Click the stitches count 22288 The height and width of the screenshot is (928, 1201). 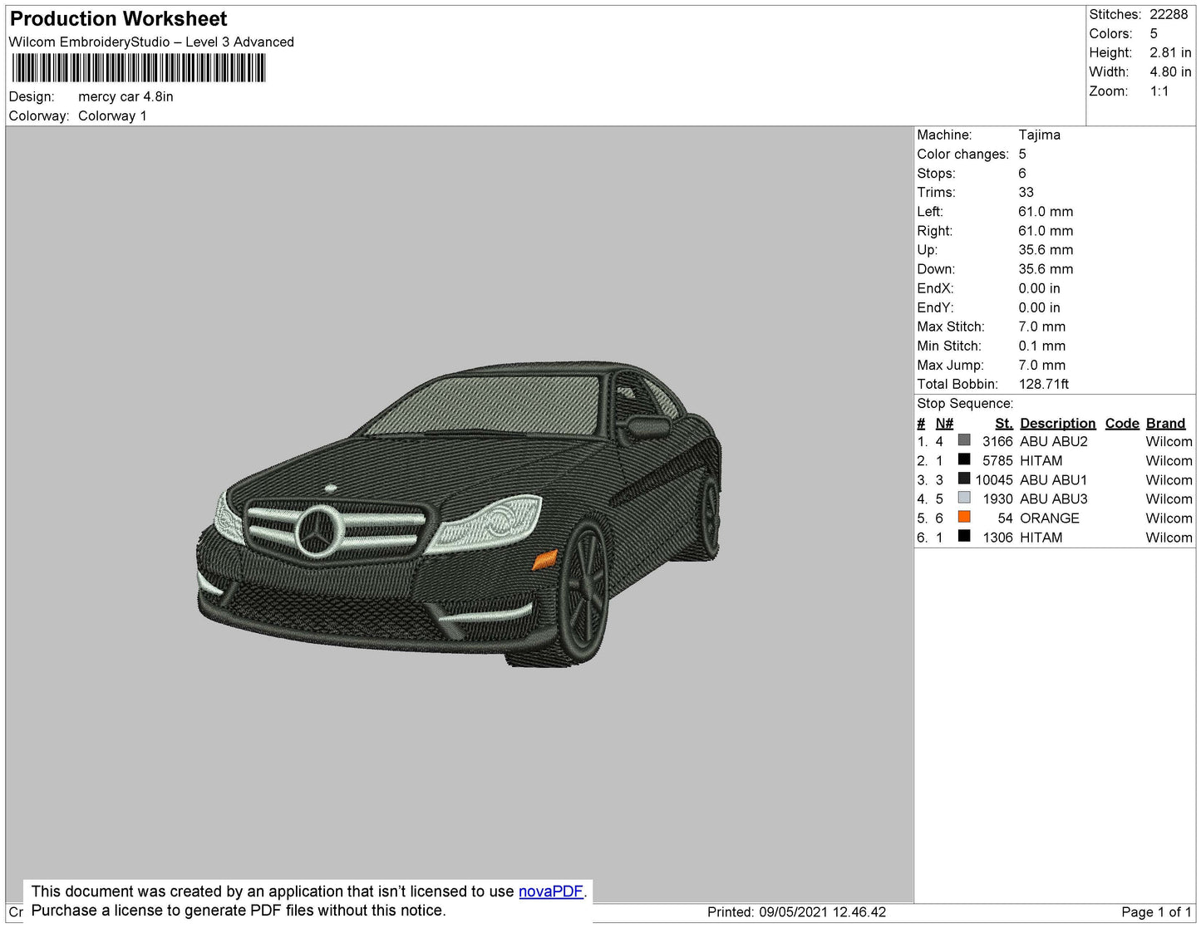point(1169,14)
